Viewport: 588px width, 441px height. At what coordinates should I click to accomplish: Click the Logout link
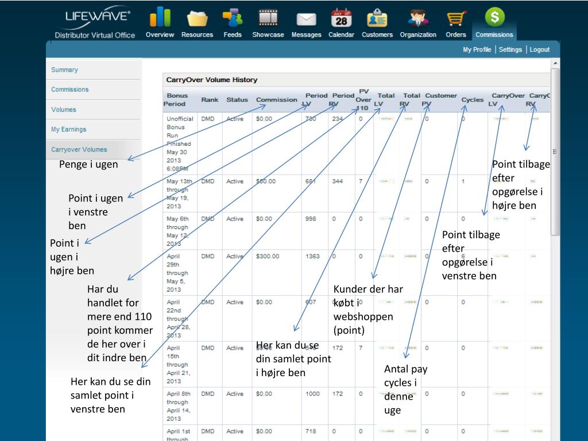(x=540, y=49)
